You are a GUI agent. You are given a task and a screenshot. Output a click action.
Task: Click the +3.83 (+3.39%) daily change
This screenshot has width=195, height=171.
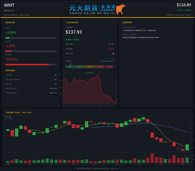pos(184,10)
